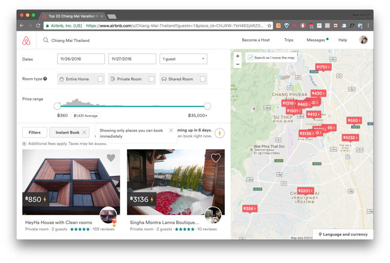Viewport: 390px width, 263px height.
Task: Select the ฿356 map price marker
Action: [x=250, y=208]
